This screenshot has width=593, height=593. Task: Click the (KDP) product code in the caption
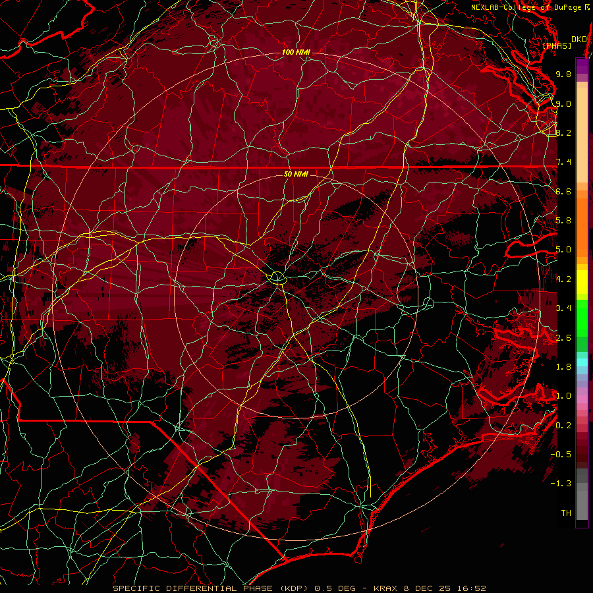tap(295, 588)
